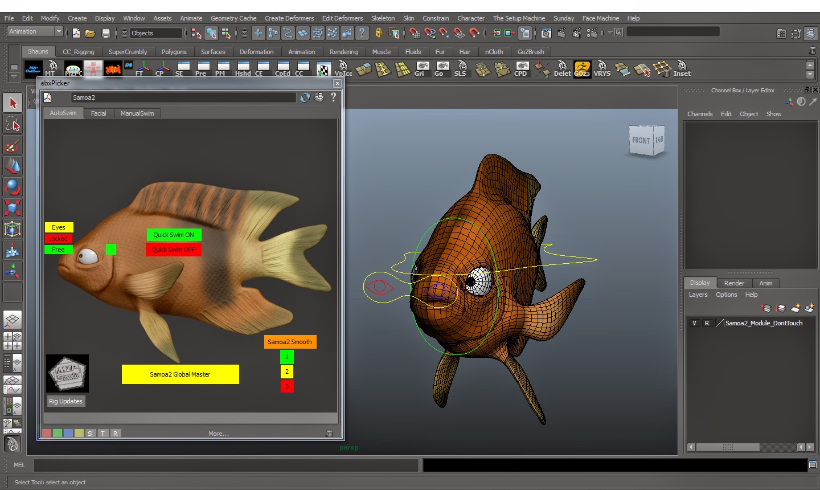Open the Hshd shelf button

[243, 69]
